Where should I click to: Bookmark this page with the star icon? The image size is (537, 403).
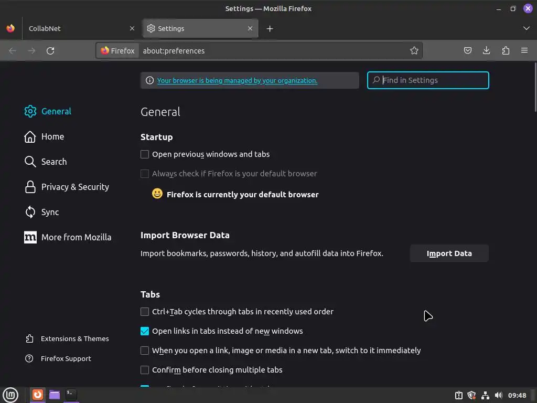pos(414,51)
